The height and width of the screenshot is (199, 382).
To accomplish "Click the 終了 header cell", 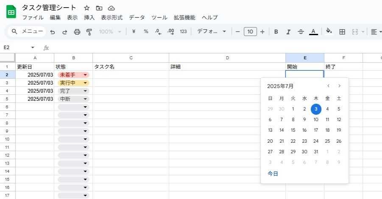I will pos(343,66).
